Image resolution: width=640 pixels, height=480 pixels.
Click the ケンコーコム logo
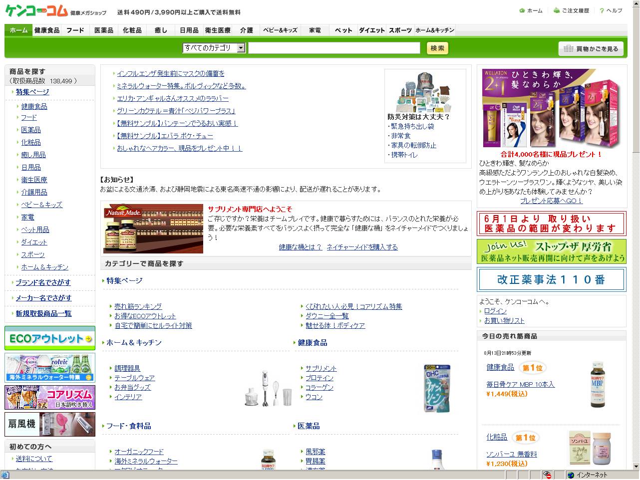36,10
